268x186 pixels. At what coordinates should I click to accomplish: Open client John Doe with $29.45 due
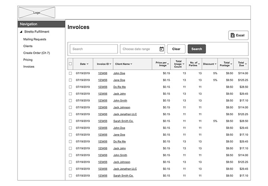119,128
